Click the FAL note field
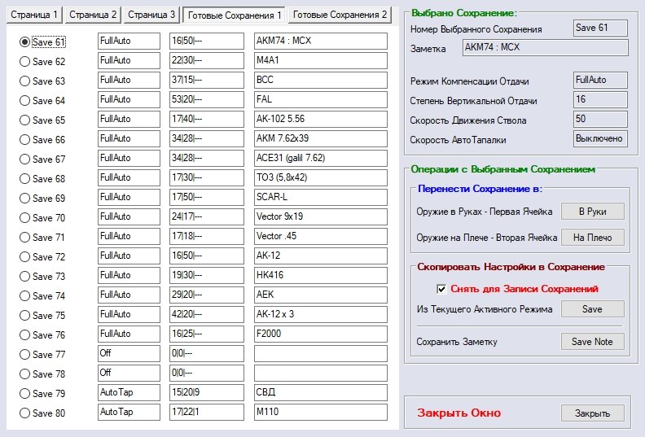 tap(321, 99)
